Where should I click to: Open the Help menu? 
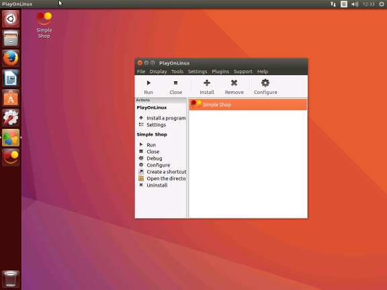[x=262, y=72]
